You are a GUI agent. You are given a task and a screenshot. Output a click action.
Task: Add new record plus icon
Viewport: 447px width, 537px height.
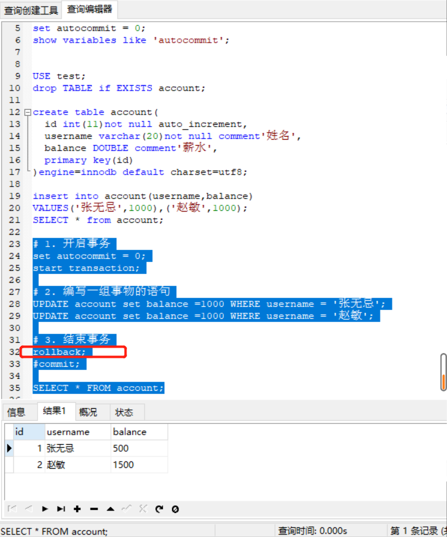pos(77,509)
